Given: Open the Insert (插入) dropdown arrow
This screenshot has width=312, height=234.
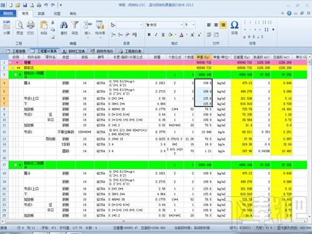Looking at the screenshot, I should (x=88, y=37).
